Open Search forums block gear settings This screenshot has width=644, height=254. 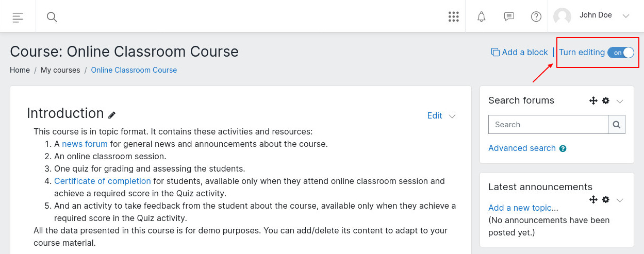coord(606,101)
